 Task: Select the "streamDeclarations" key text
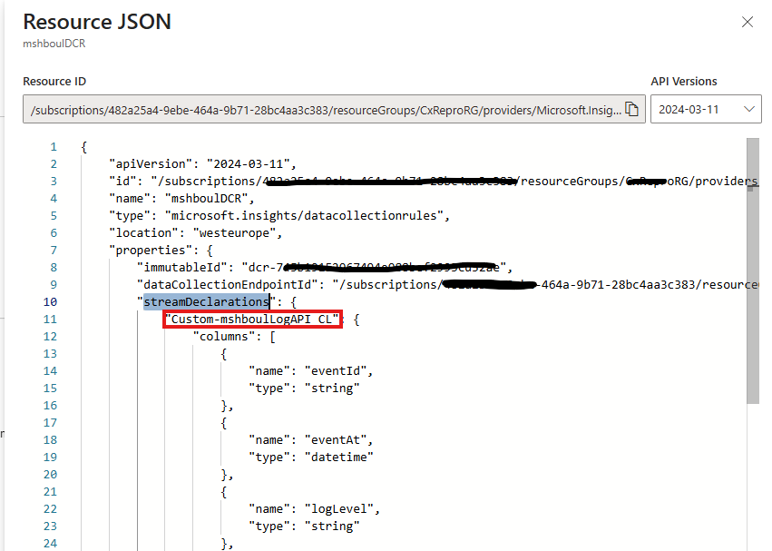206,301
